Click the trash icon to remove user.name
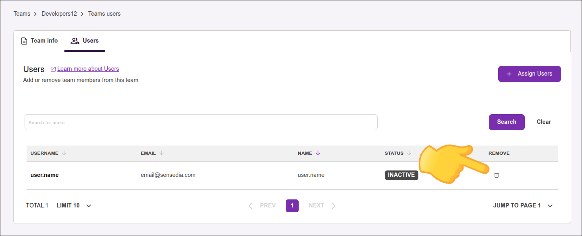Image resolution: width=582 pixels, height=236 pixels. coord(497,175)
